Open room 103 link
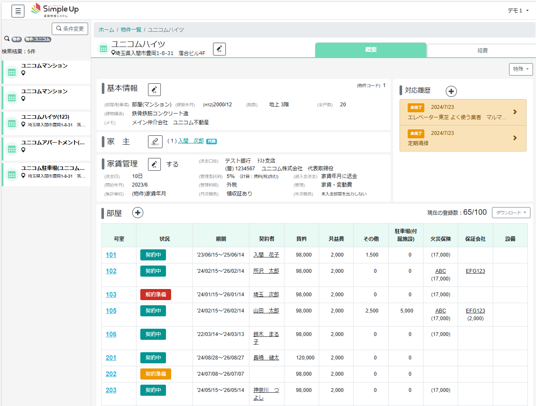Viewport: 536px width, 406px height. pos(111,295)
